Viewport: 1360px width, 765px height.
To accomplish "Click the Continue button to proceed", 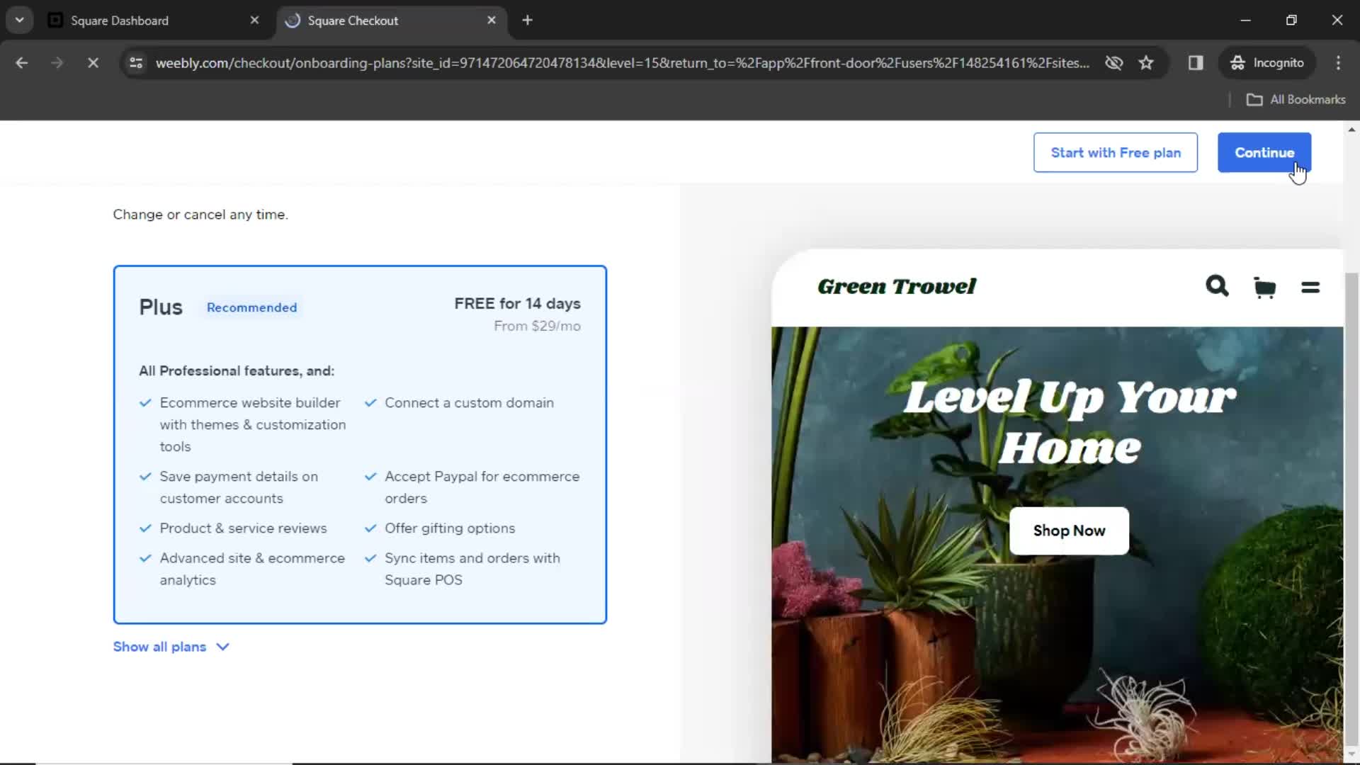I will (x=1264, y=152).
